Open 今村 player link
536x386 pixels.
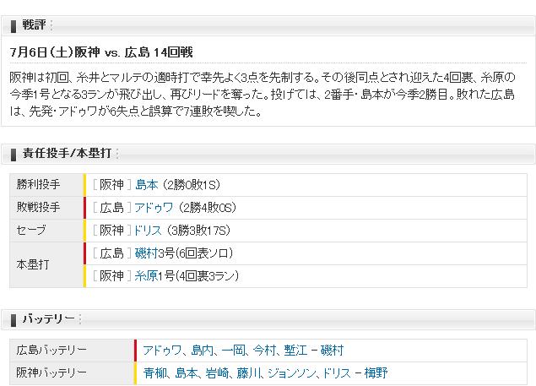pyautogui.click(x=264, y=351)
